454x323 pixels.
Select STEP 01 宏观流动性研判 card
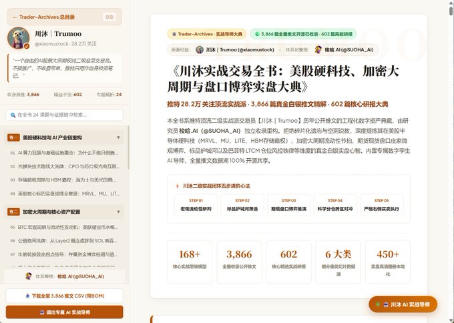click(196, 205)
